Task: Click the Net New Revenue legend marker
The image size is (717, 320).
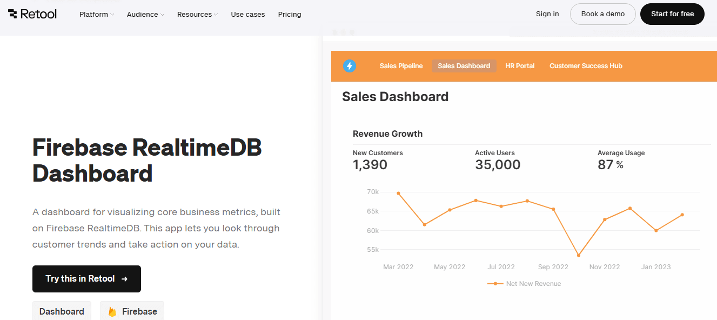Action: pos(495,283)
